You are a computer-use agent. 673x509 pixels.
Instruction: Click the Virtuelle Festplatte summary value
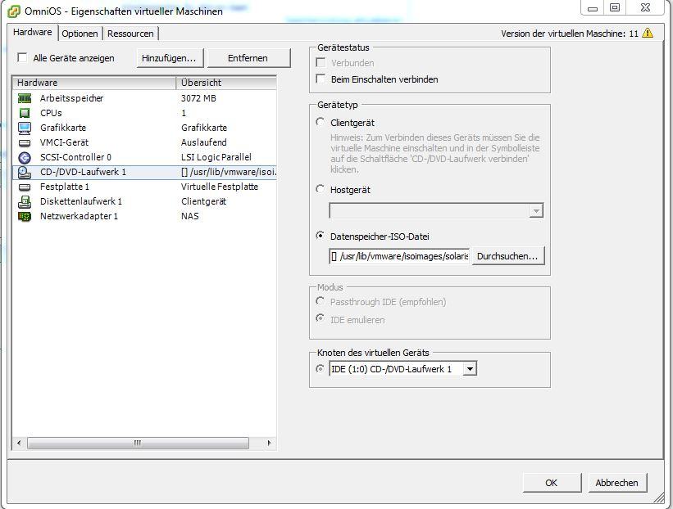[x=220, y=187]
